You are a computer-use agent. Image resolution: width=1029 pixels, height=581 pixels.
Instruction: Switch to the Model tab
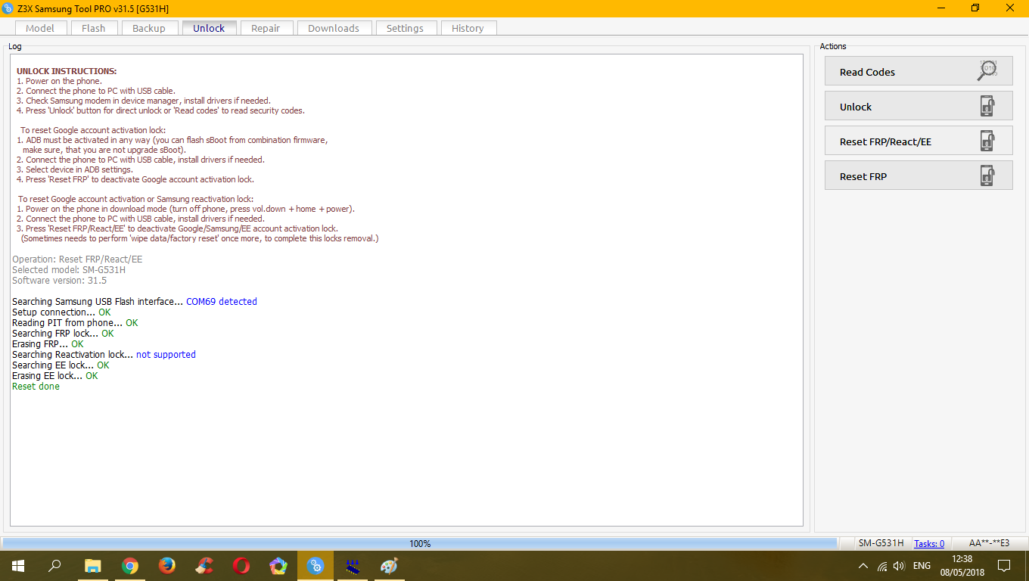tap(40, 28)
